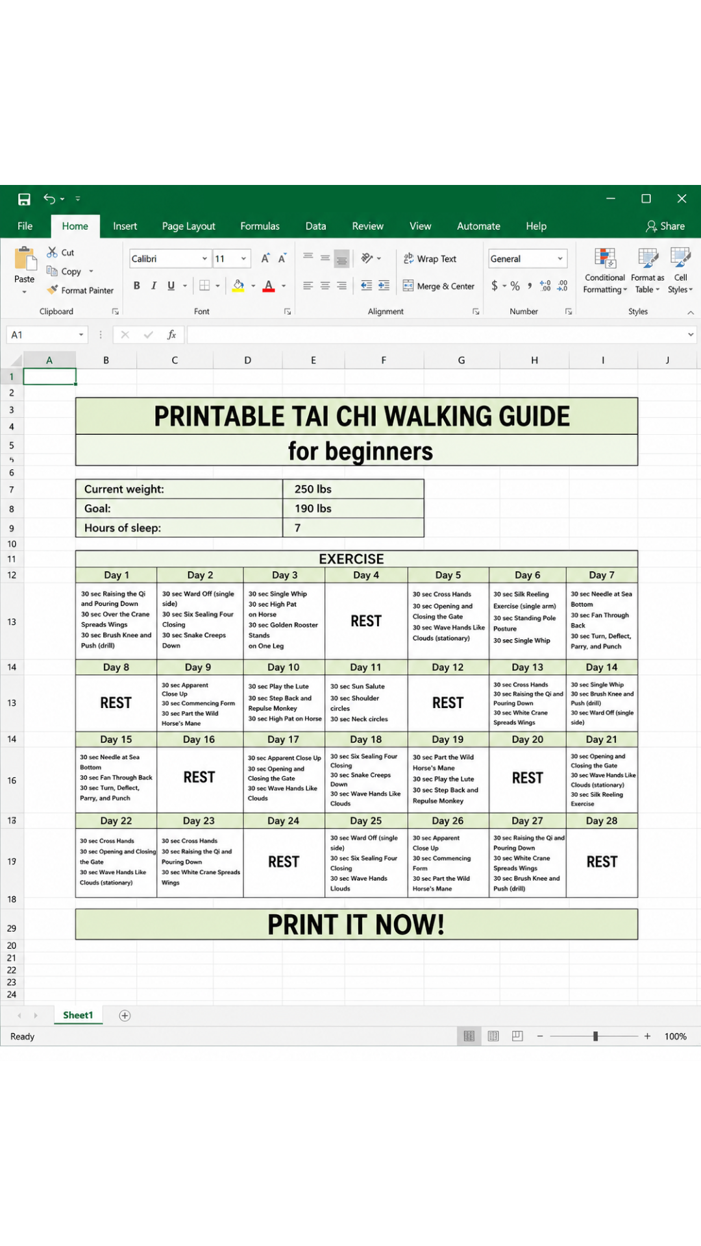Click Insert Function fx icon
Image resolution: width=701 pixels, height=1246 pixels.
tap(172, 335)
